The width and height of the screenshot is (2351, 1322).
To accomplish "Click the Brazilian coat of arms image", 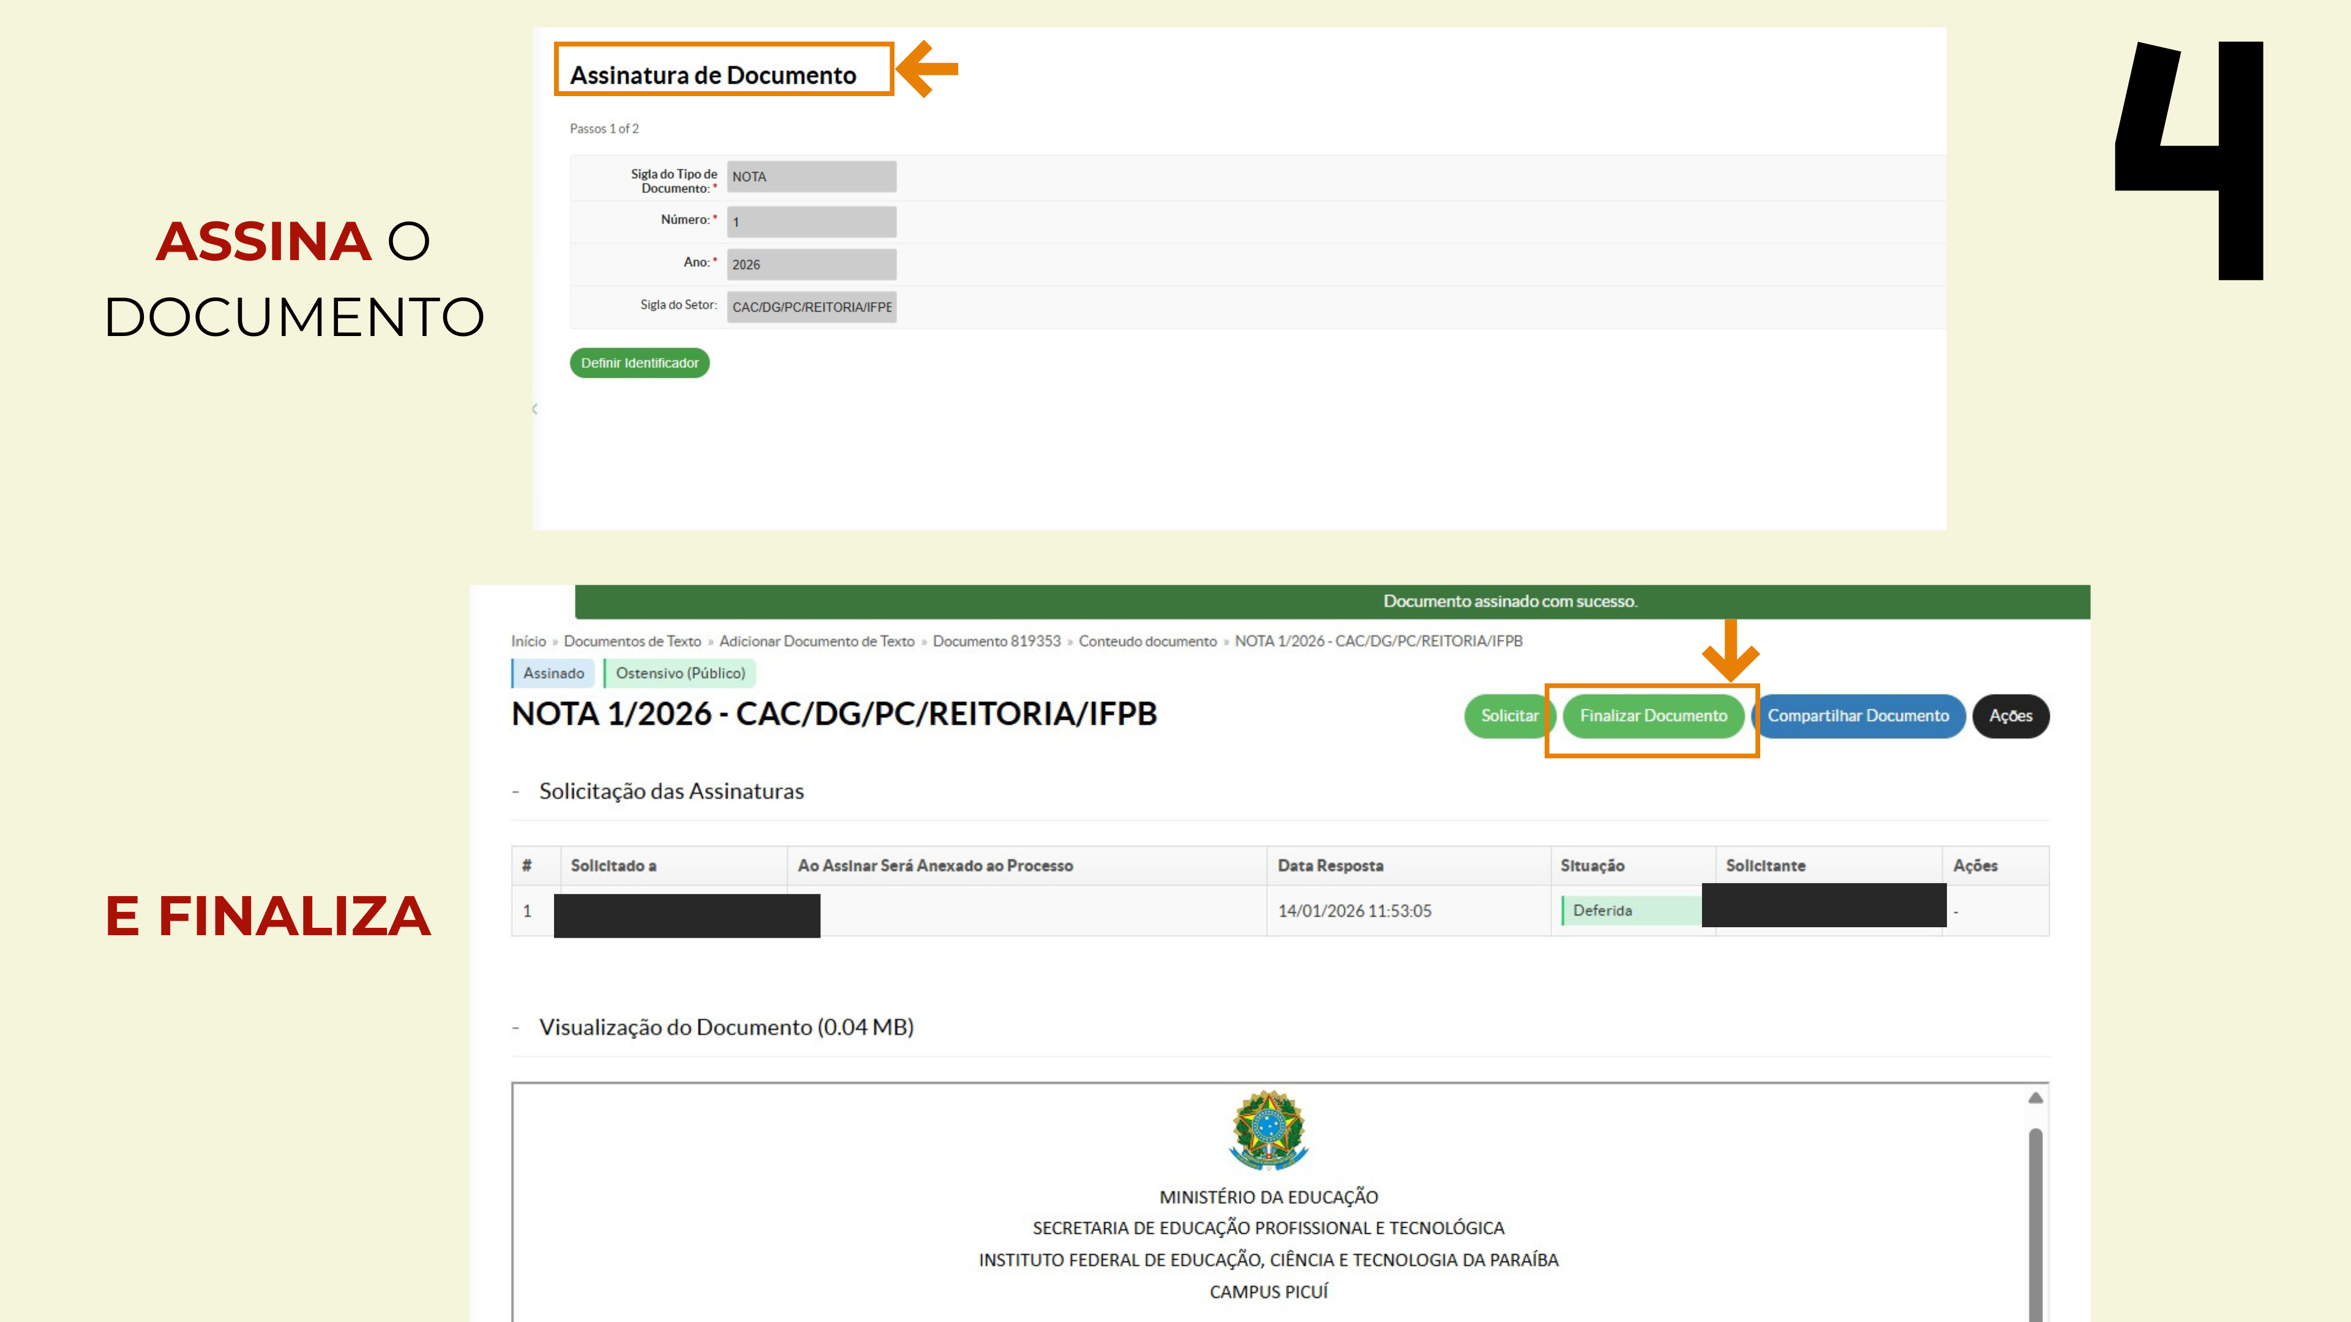I will (x=1268, y=1130).
